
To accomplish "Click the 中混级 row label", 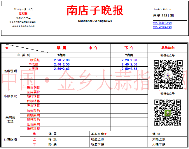I will click(33, 64).
